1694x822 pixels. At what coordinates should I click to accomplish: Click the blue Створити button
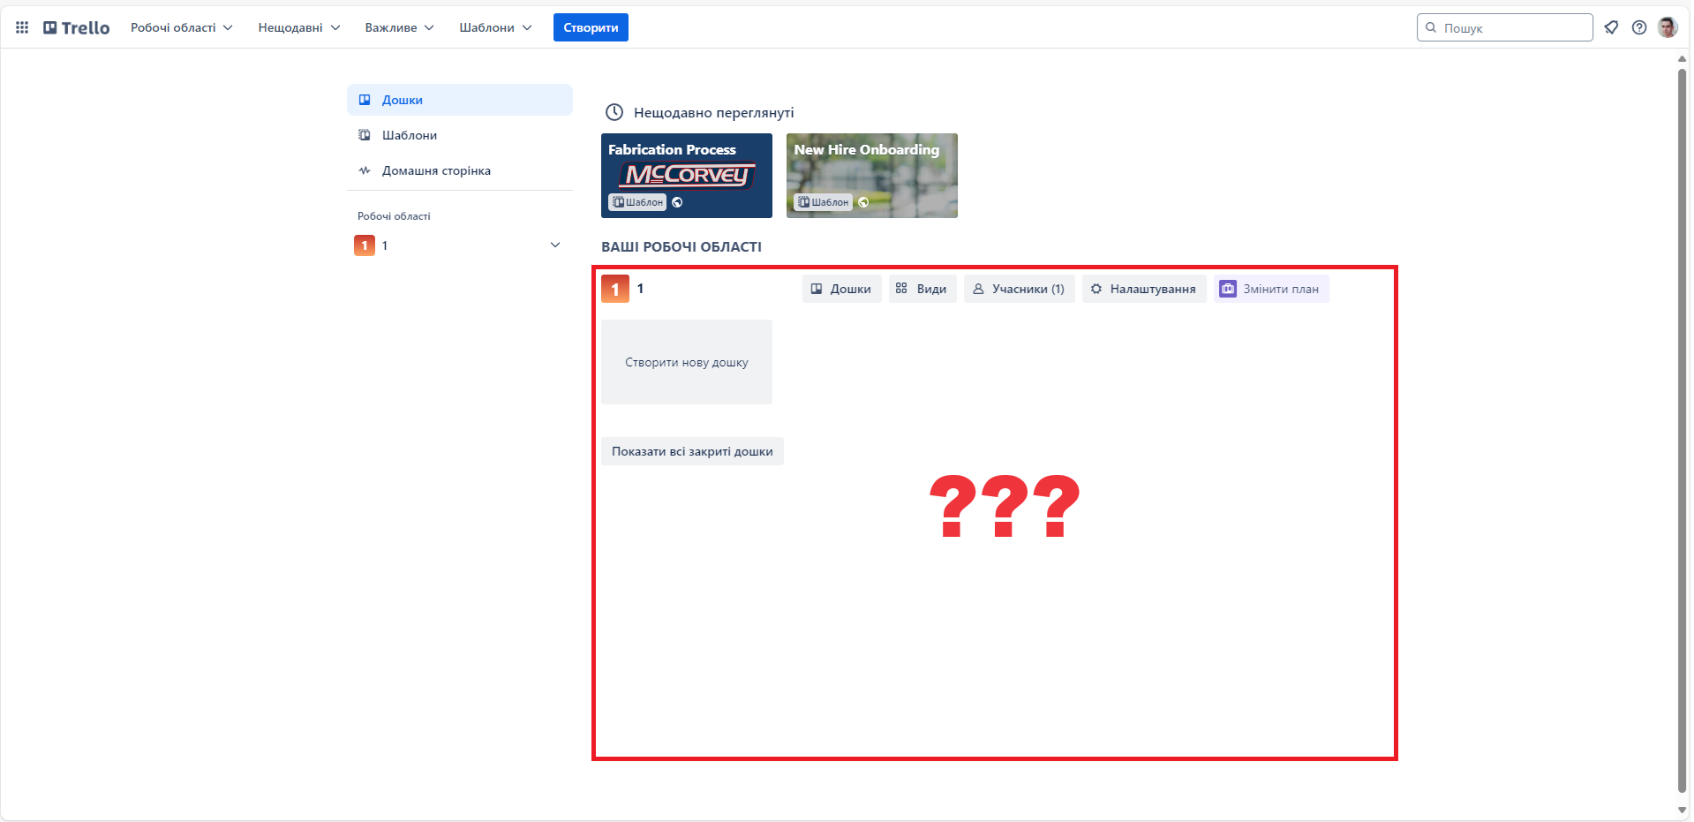pos(591,27)
